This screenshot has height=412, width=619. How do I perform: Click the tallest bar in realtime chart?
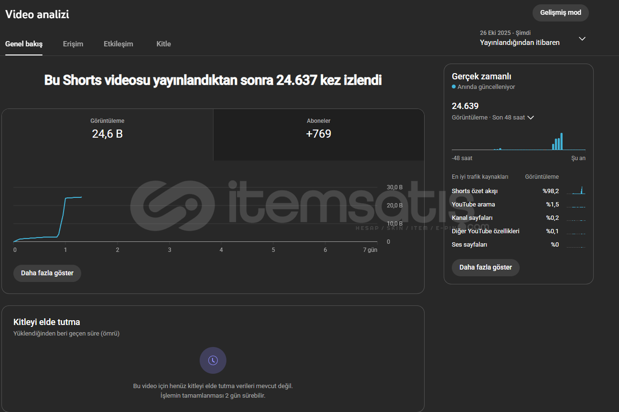(x=561, y=141)
